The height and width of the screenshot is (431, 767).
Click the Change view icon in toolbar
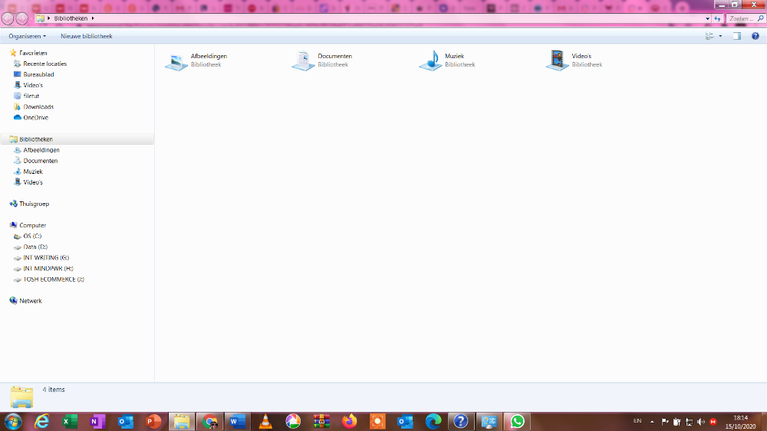[x=709, y=36]
